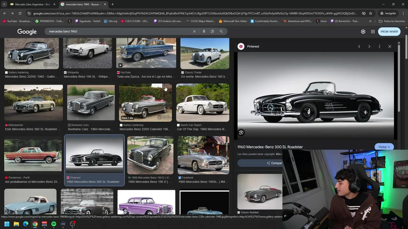Screen dimensions: 408x229
Task: Click the Incógnito profile button
Action: click(388, 13)
